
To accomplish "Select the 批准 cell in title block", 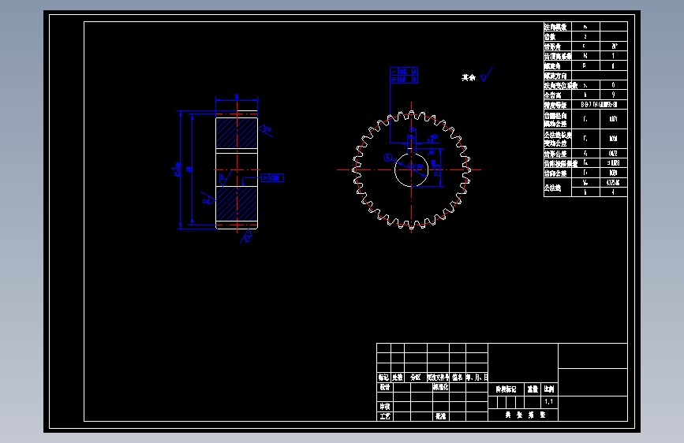I will click(440, 416).
